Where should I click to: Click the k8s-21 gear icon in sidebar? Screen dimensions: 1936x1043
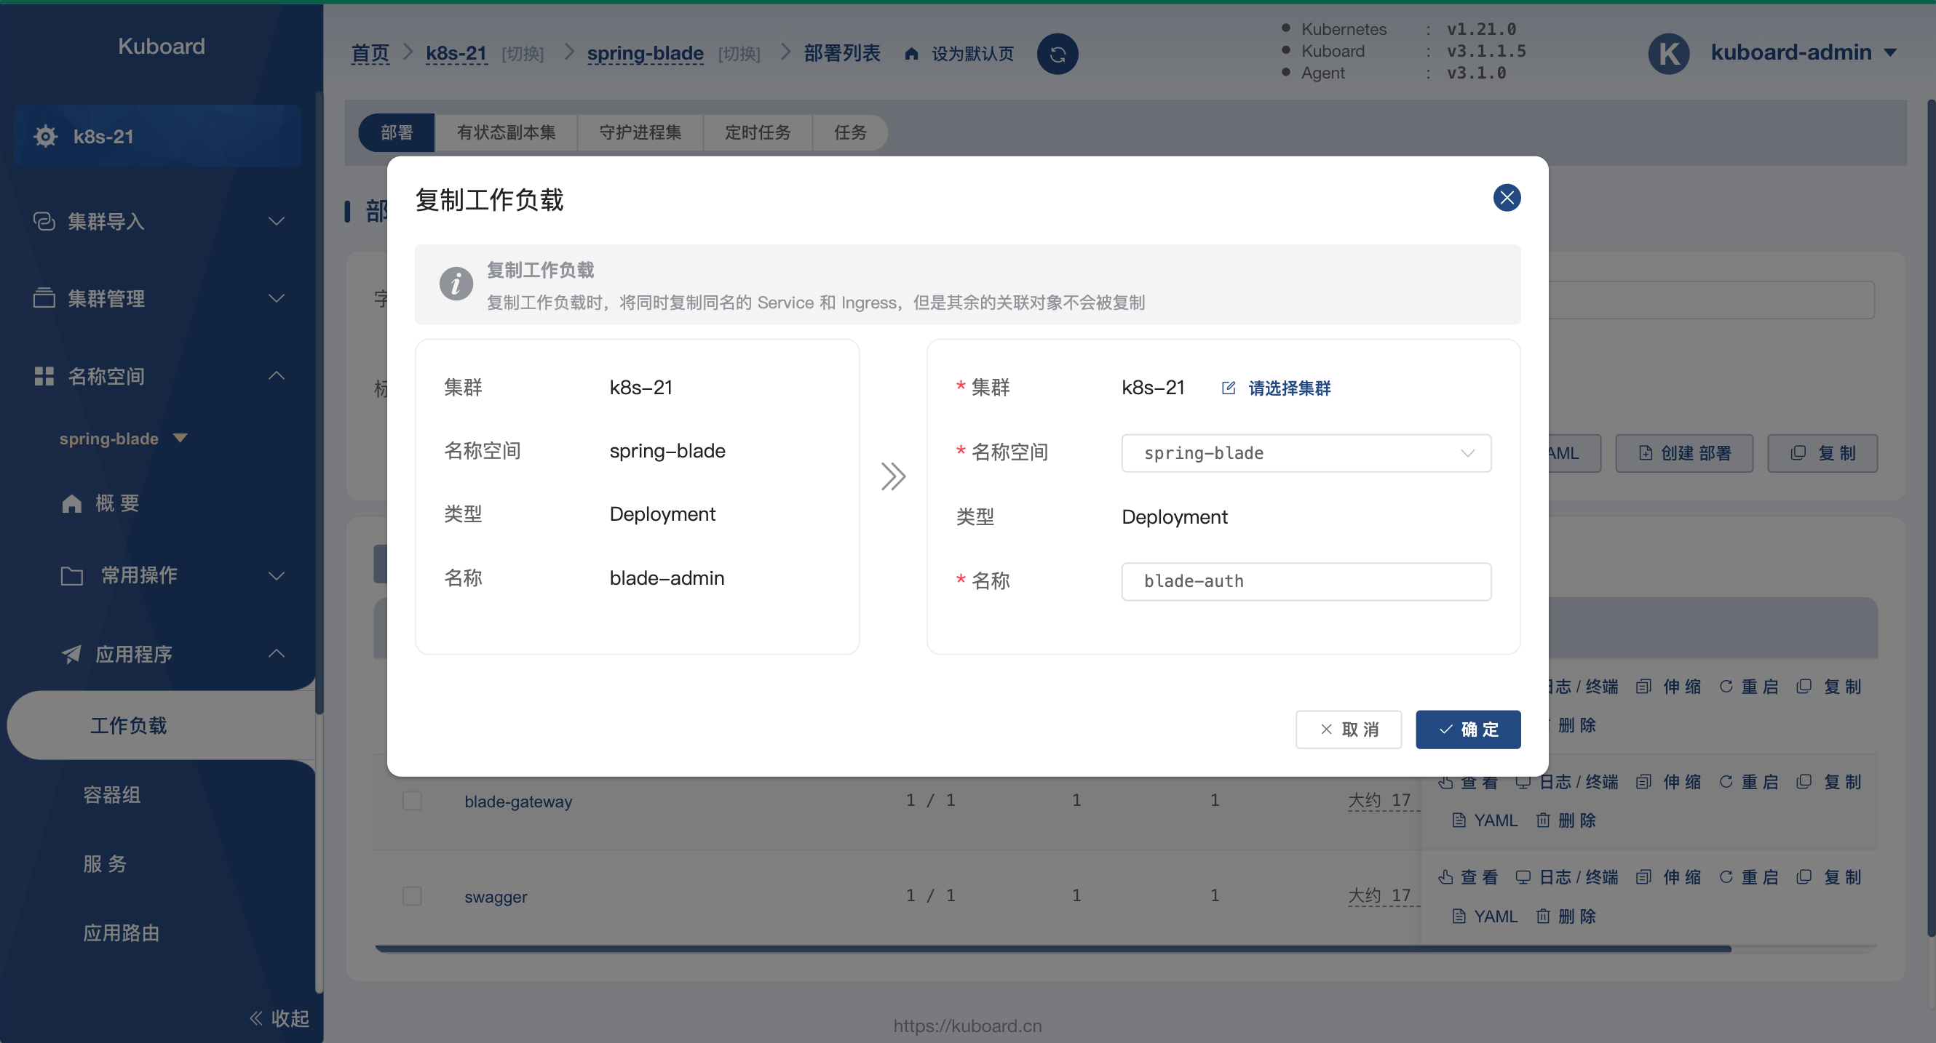tap(45, 137)
